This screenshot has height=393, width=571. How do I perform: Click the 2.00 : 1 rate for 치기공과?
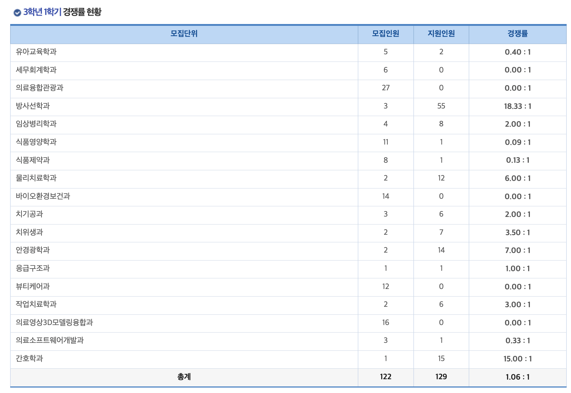tap(518, 214)
